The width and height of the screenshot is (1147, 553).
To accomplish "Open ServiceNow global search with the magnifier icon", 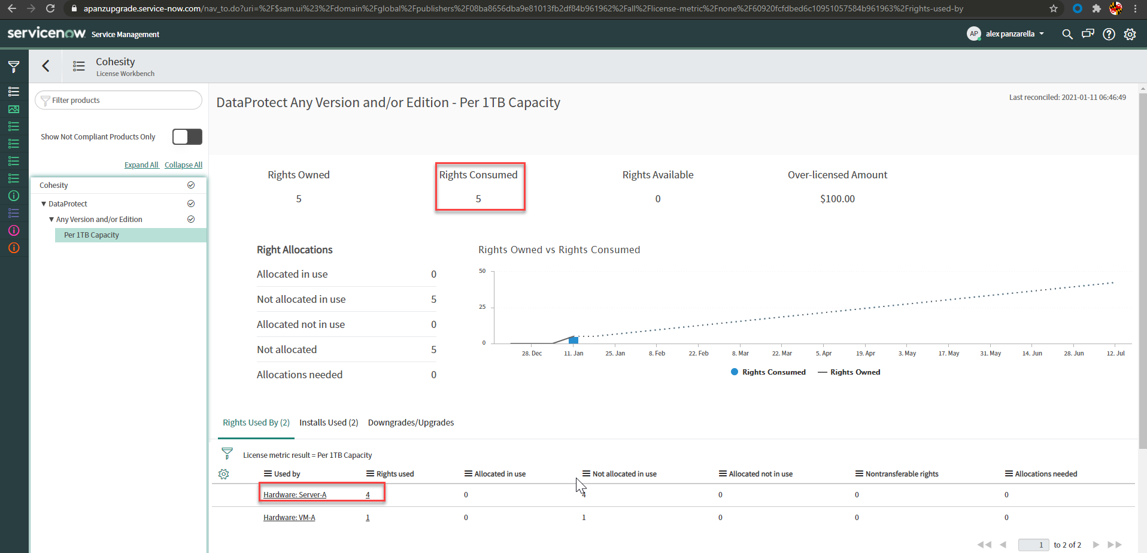I will pos(1068,34).
